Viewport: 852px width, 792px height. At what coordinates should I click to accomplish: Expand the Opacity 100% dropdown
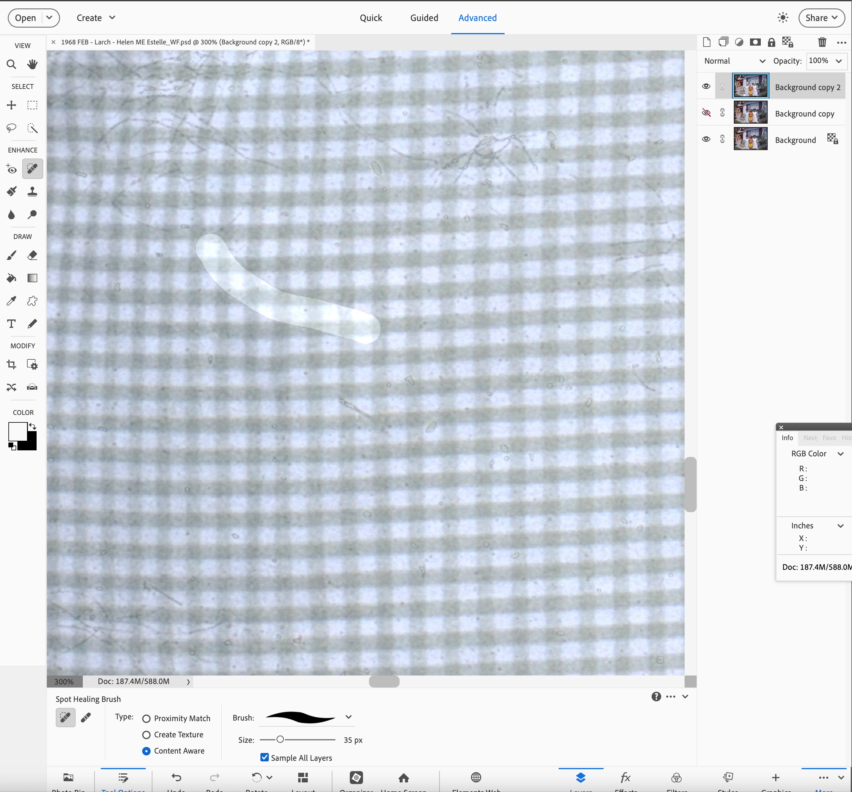click(838, 61)
